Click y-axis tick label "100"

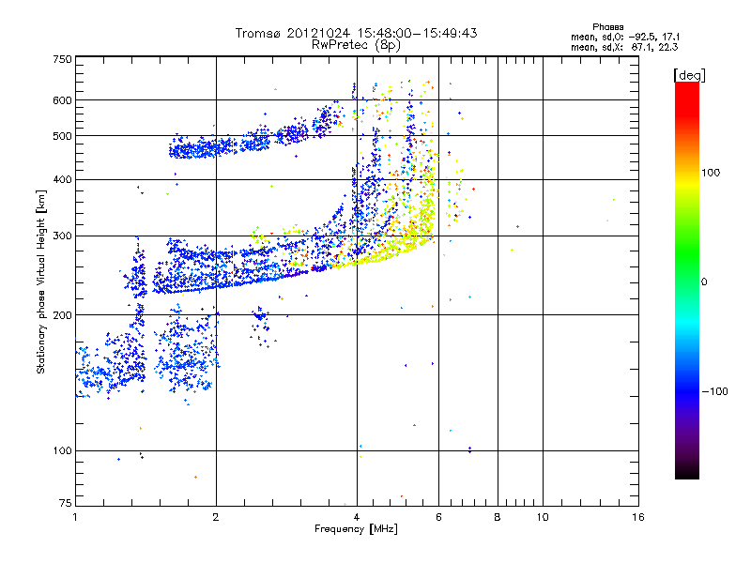63,450
